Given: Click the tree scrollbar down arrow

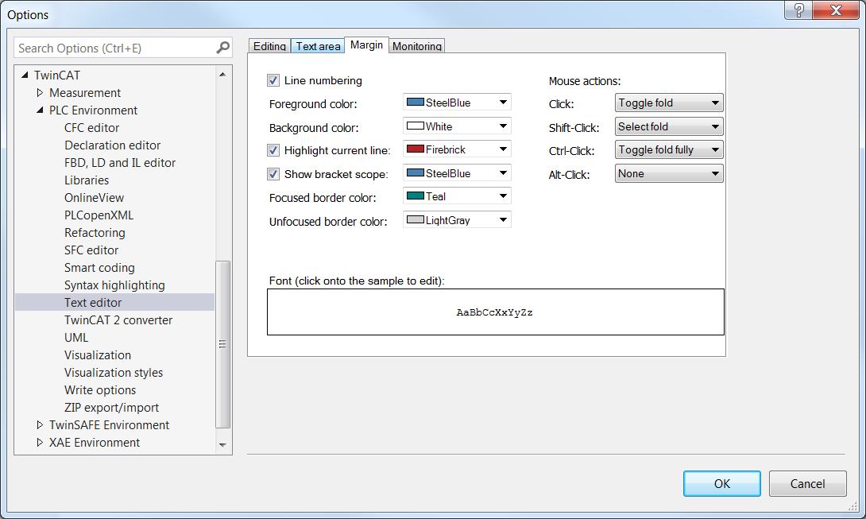Looking at the screenshot, I should pos(222,445).
